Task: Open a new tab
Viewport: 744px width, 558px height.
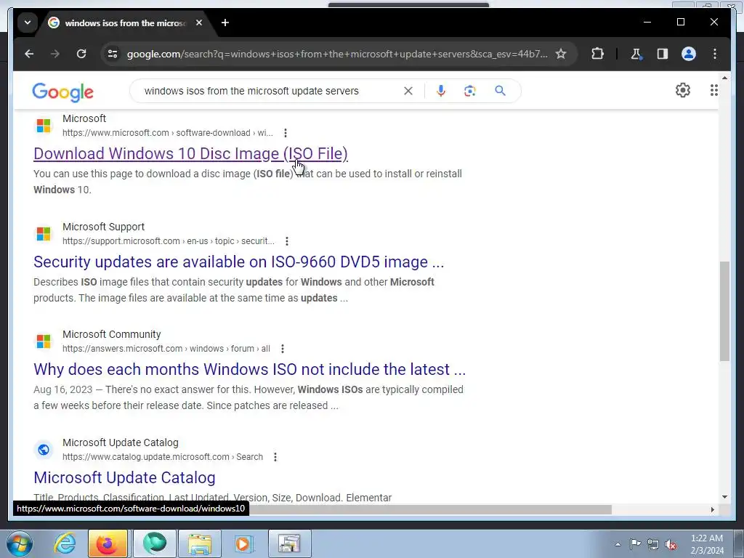Action: [x=225, y=23]
